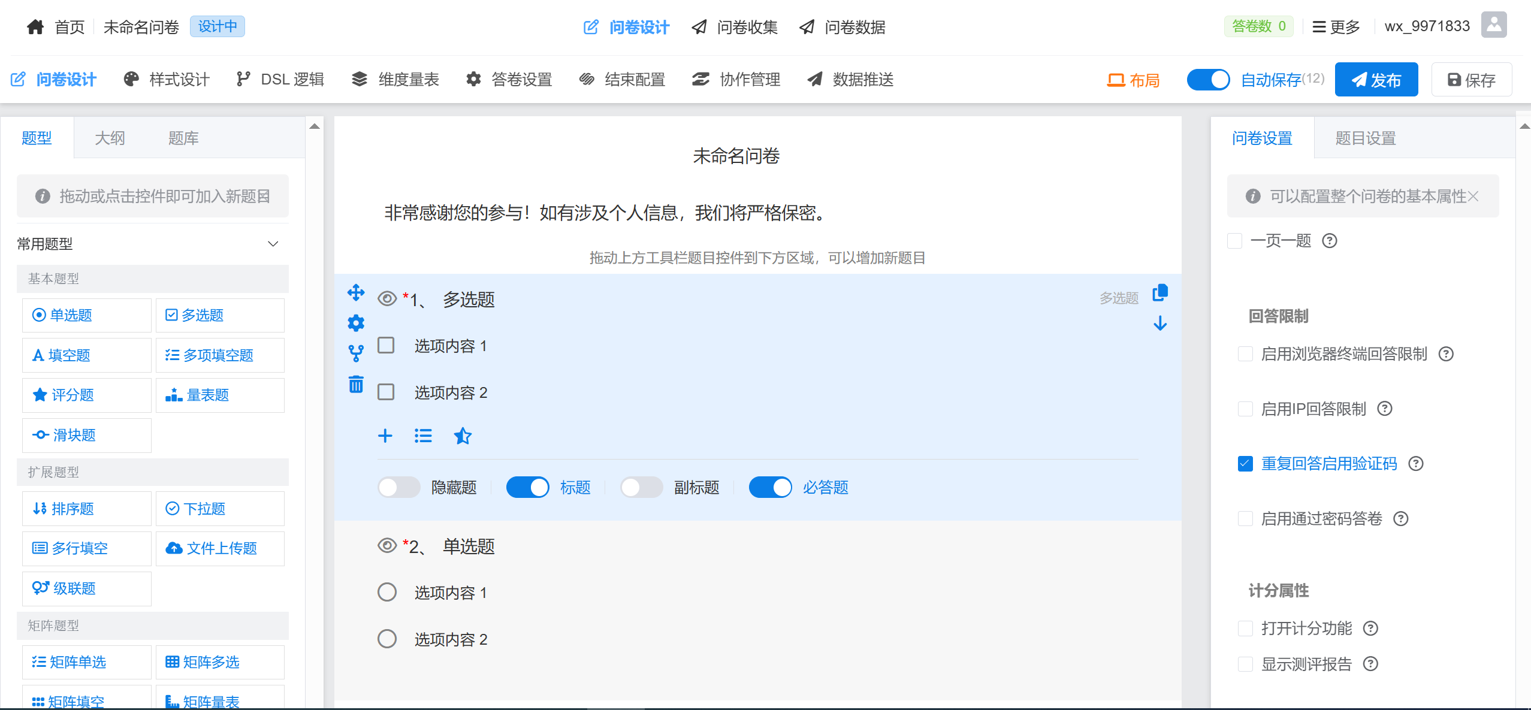Enable 启用通过密码答卷 checkbox
Viewport: 1531px width, 710px height.
[1245, 519]
